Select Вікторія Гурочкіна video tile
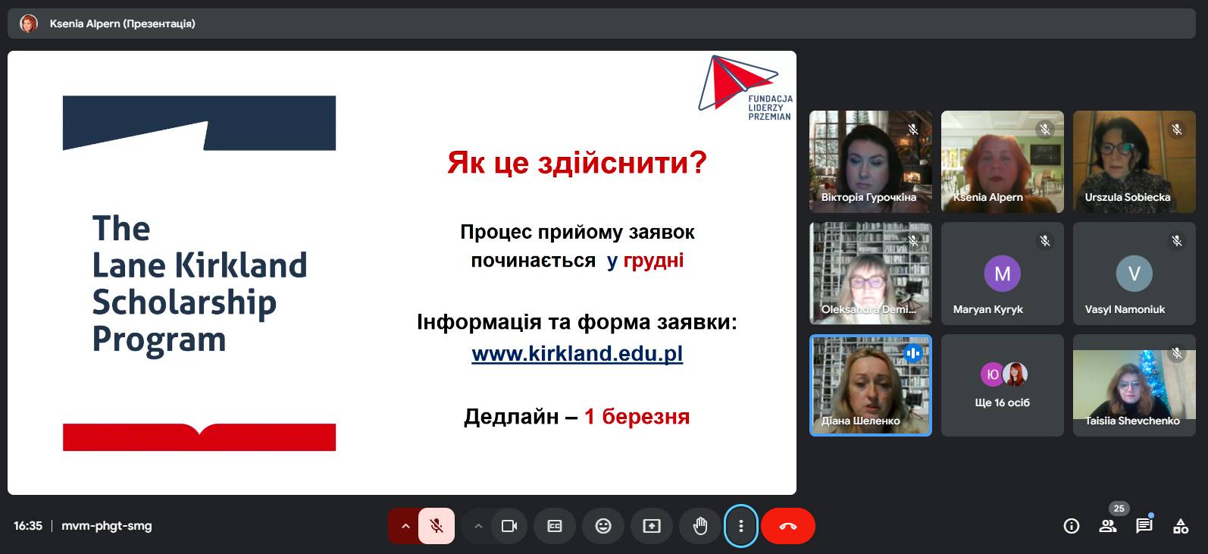Screen dimensions: 1208x554 point(871,161)
